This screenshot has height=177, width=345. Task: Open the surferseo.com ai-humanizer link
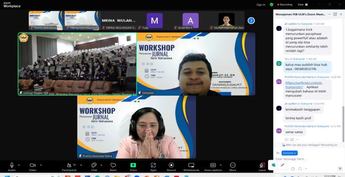[303, 82]
